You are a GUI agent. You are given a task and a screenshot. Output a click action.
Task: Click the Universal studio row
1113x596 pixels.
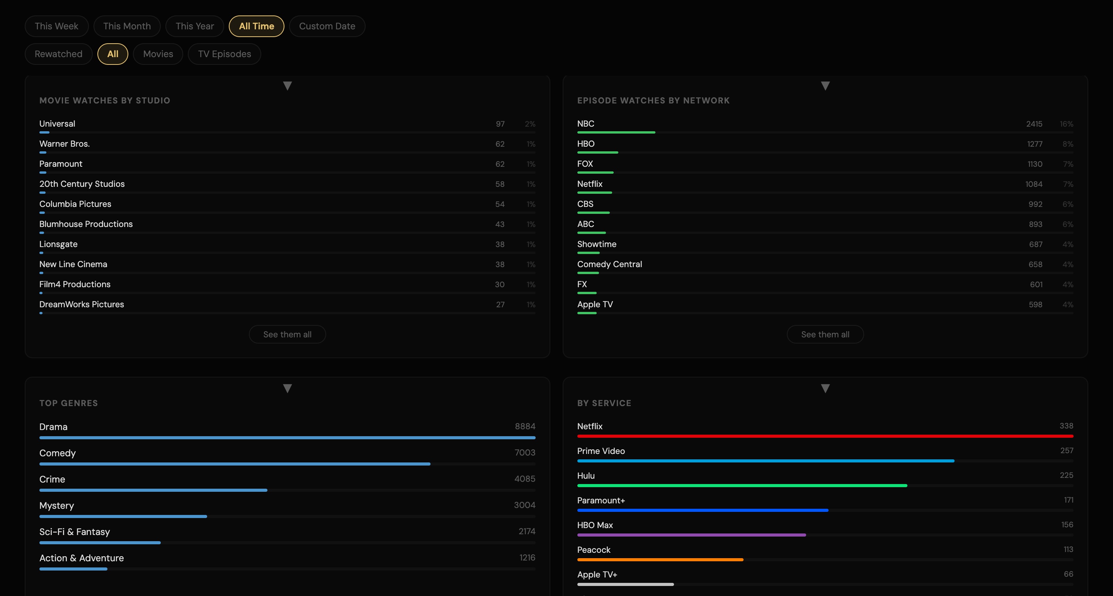point(287,125)
